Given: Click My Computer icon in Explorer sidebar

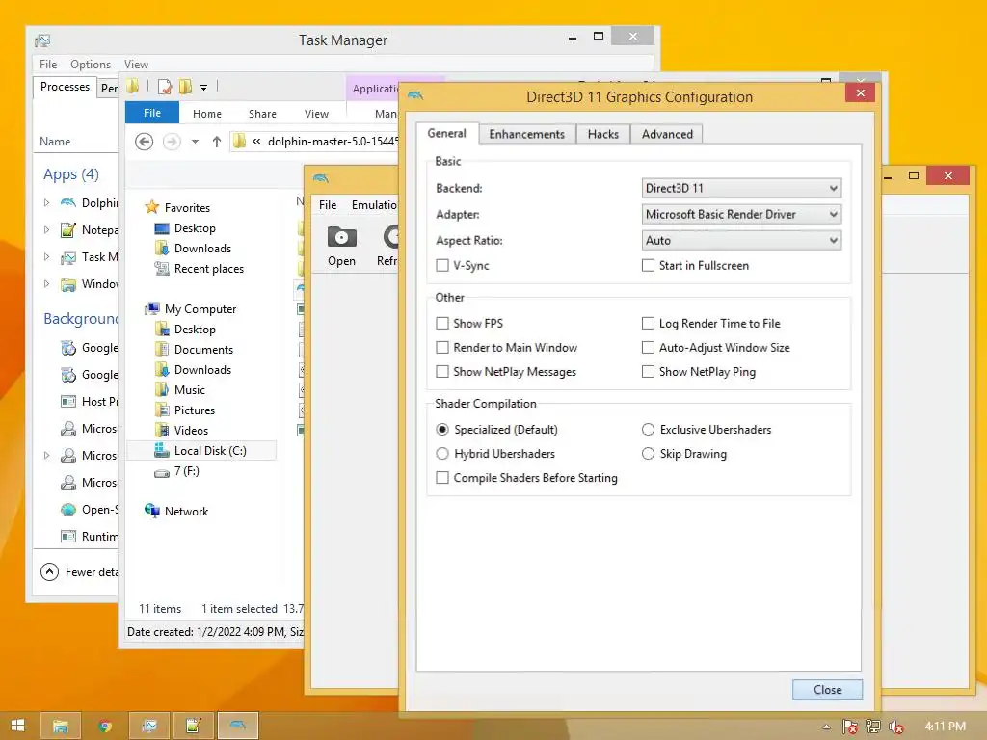Looking at the screenshot, I should 151,309.
